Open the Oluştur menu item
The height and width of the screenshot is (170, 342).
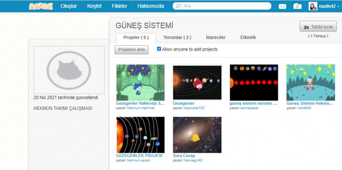pos(69,6)
